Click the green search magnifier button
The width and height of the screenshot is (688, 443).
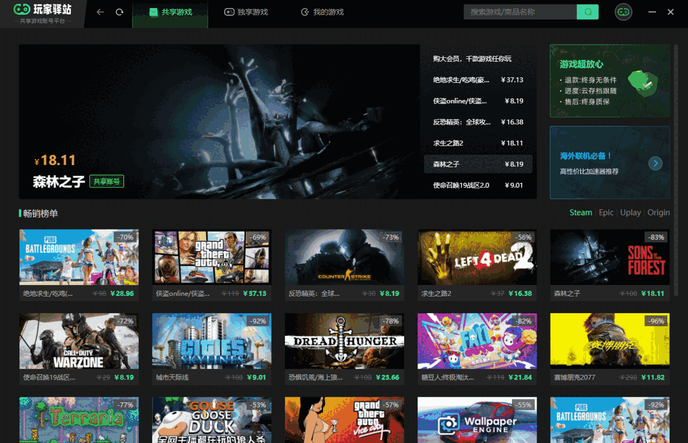588,12
